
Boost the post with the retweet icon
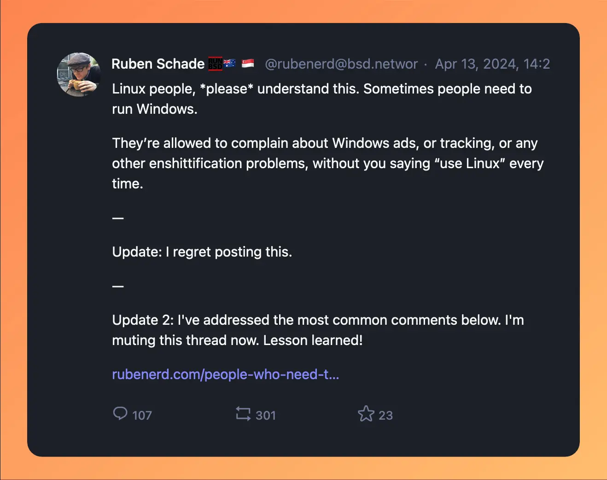(x=243, y=413)
